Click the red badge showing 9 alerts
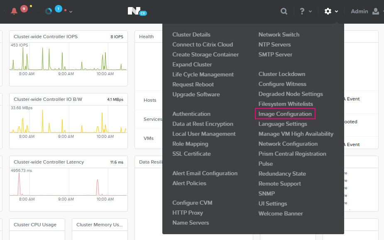The image size is (384, 240). (24, 8)
